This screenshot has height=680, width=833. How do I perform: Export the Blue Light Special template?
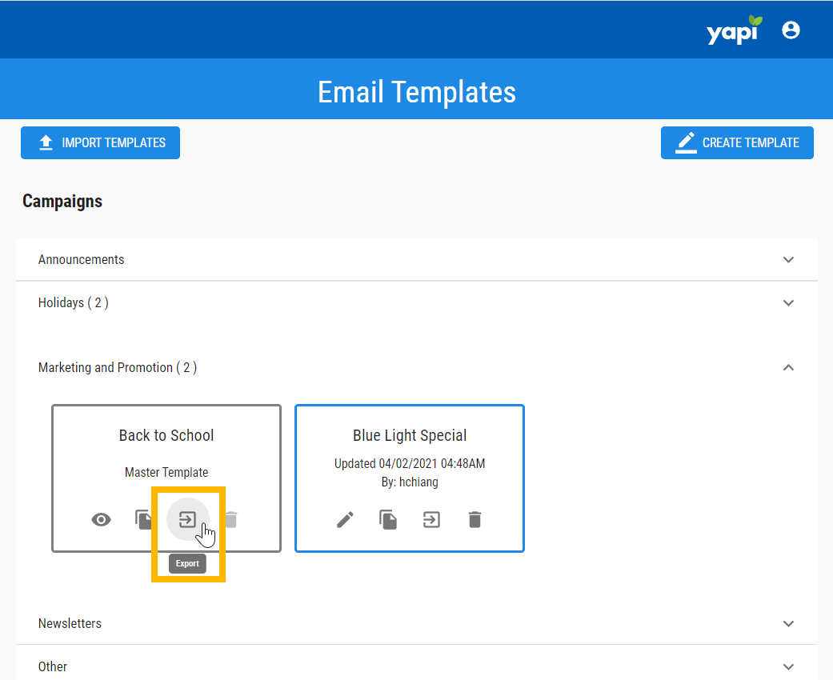pos(431,519)
